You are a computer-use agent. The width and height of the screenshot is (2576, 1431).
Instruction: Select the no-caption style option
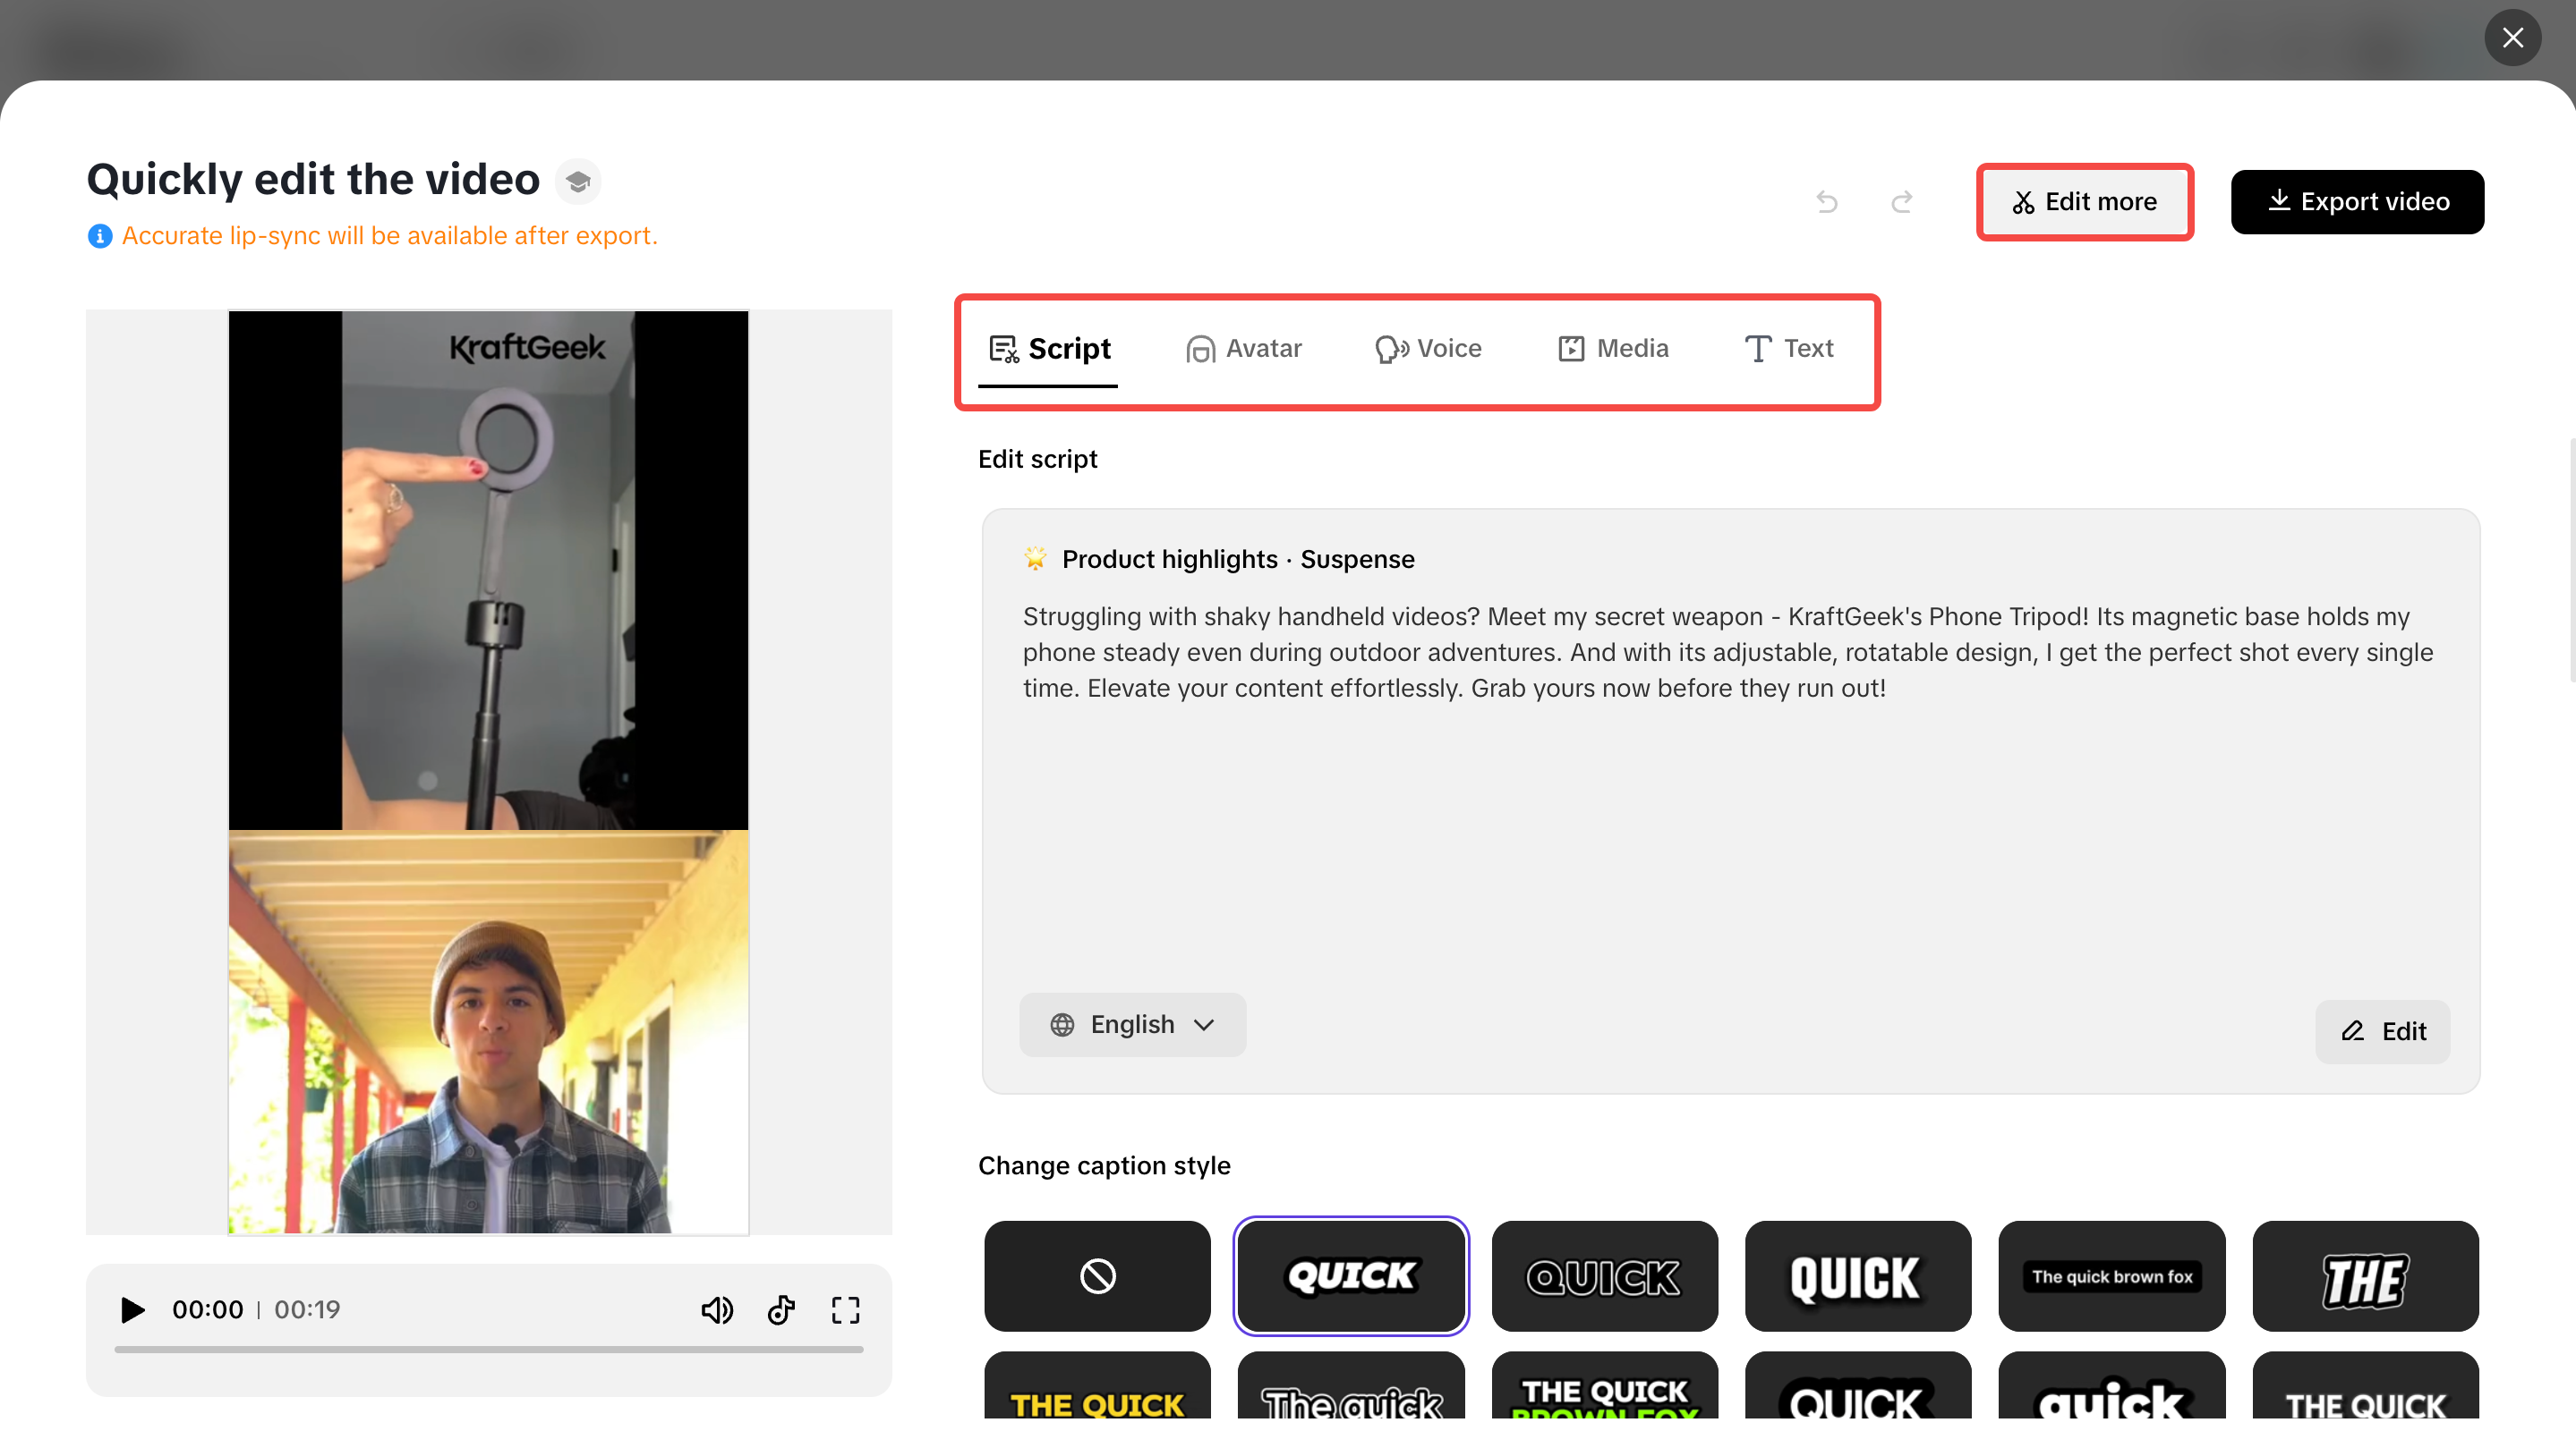tap(1097, 1276)
